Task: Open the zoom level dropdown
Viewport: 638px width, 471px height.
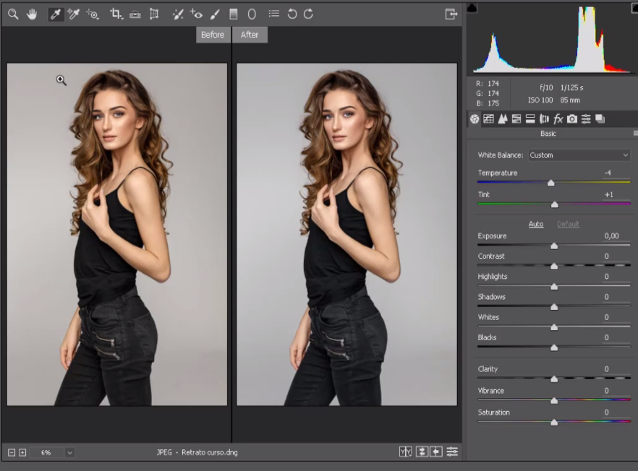Action: [x=69, y=452]
